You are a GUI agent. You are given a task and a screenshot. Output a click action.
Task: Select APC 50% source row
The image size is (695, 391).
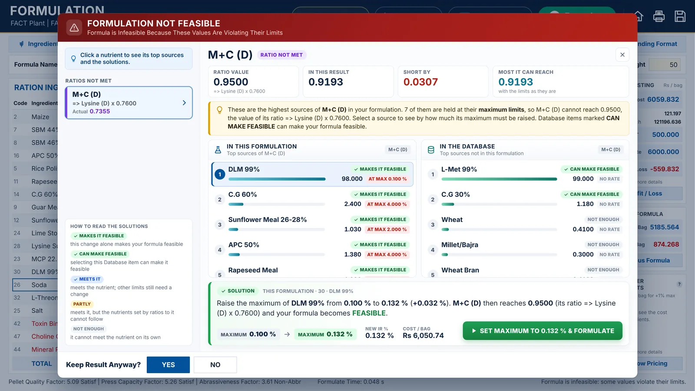click(312, 249)
